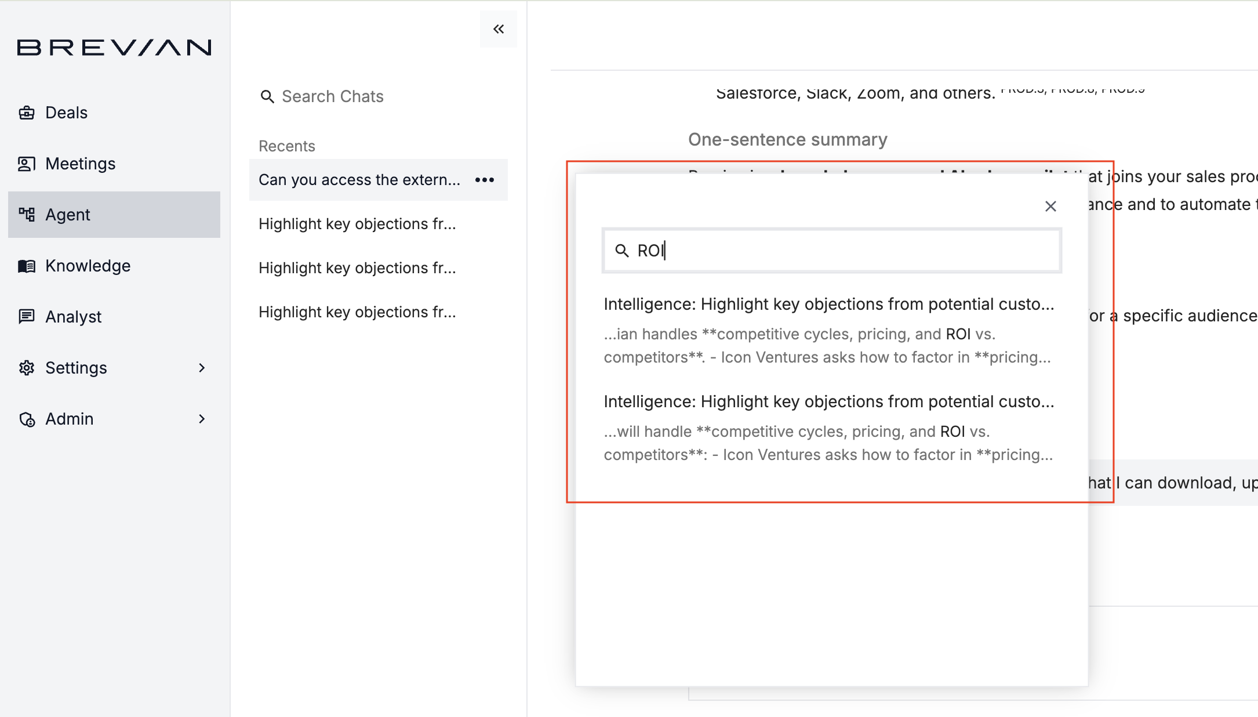Viewport: 1258px width, 717px height.
Task: Click the Meetings person icon
Action: 27,164
